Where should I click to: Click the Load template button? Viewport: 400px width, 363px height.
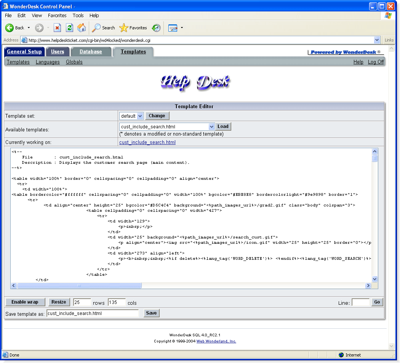[x=223, y=126]
